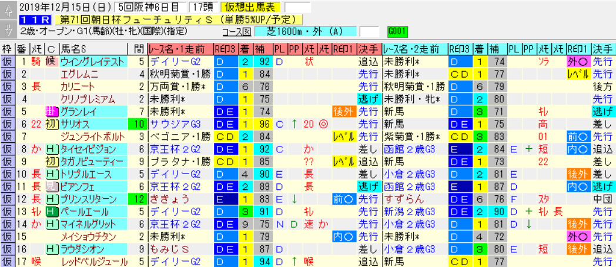616x267 pixels.
Task: Click the 初 badge beside サリオス
Action: (52, 125)
